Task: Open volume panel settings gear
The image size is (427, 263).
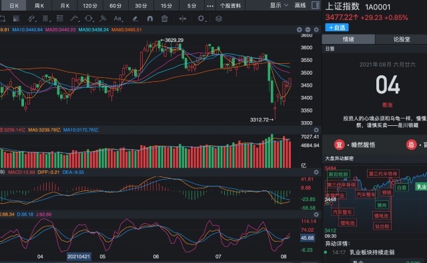Action: (x=316, y=130)
